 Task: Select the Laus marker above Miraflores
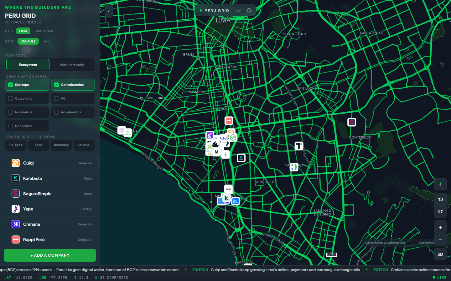[228, 189]
